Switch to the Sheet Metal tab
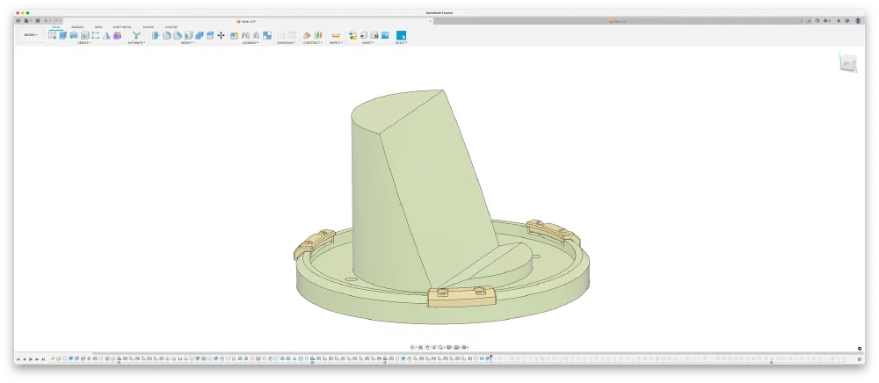This screenshot has width=879, height=383. (121, 27)
